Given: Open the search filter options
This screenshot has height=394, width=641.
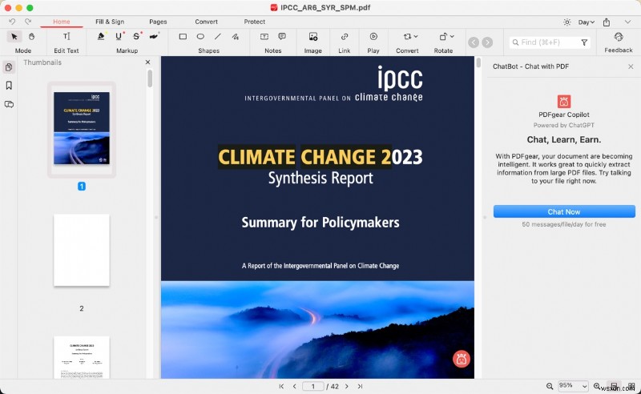Looking at the screenshot, I should 584,42.
